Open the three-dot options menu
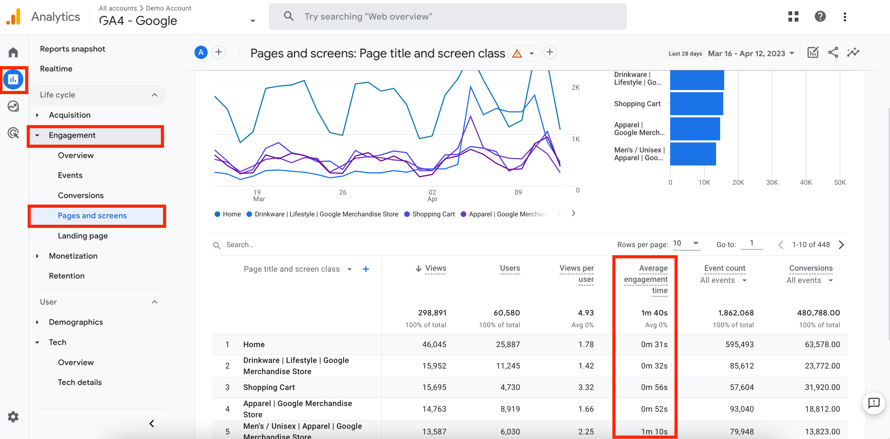 tap(845, 16)
